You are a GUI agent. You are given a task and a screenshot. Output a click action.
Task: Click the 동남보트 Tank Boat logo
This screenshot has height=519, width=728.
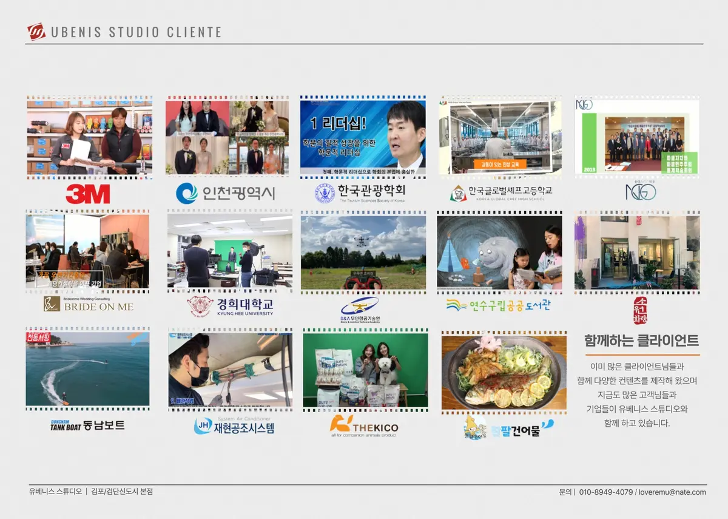87,425
